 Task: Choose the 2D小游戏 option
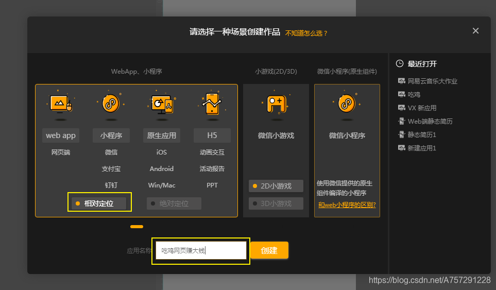[276, 186]
